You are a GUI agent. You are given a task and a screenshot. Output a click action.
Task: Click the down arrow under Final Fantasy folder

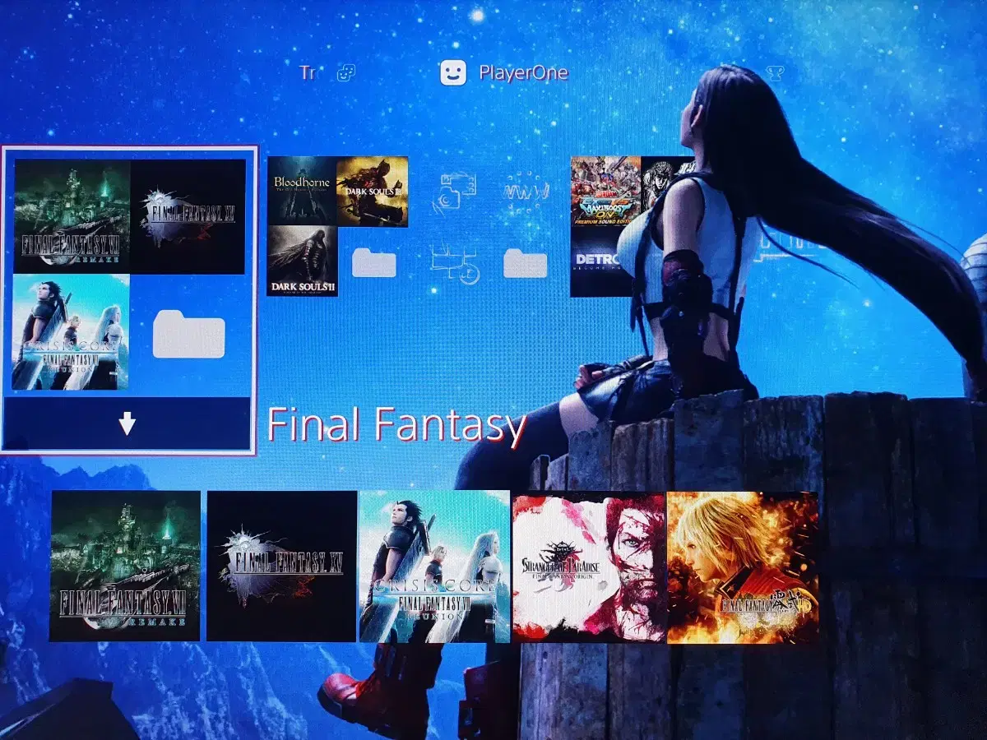click(127, 424)
